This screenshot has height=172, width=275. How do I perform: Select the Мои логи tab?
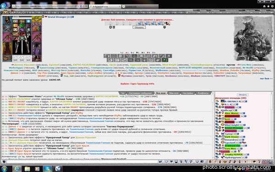pos(174,93)
